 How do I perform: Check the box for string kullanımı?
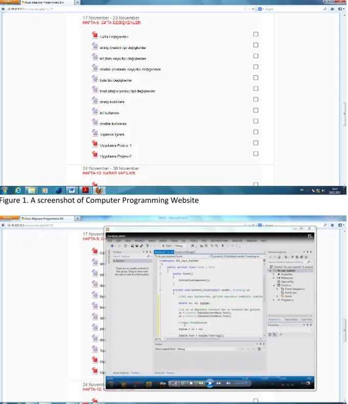point(256,99)
